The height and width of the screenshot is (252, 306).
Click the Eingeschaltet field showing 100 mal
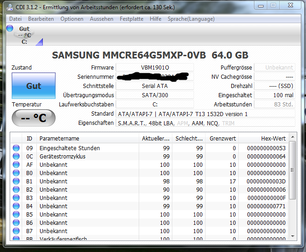(275, 95)
